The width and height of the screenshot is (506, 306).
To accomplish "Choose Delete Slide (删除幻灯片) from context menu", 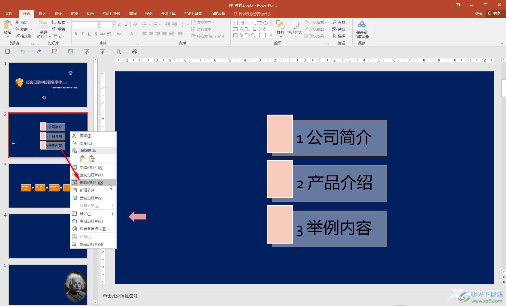I will coord(91,182).
